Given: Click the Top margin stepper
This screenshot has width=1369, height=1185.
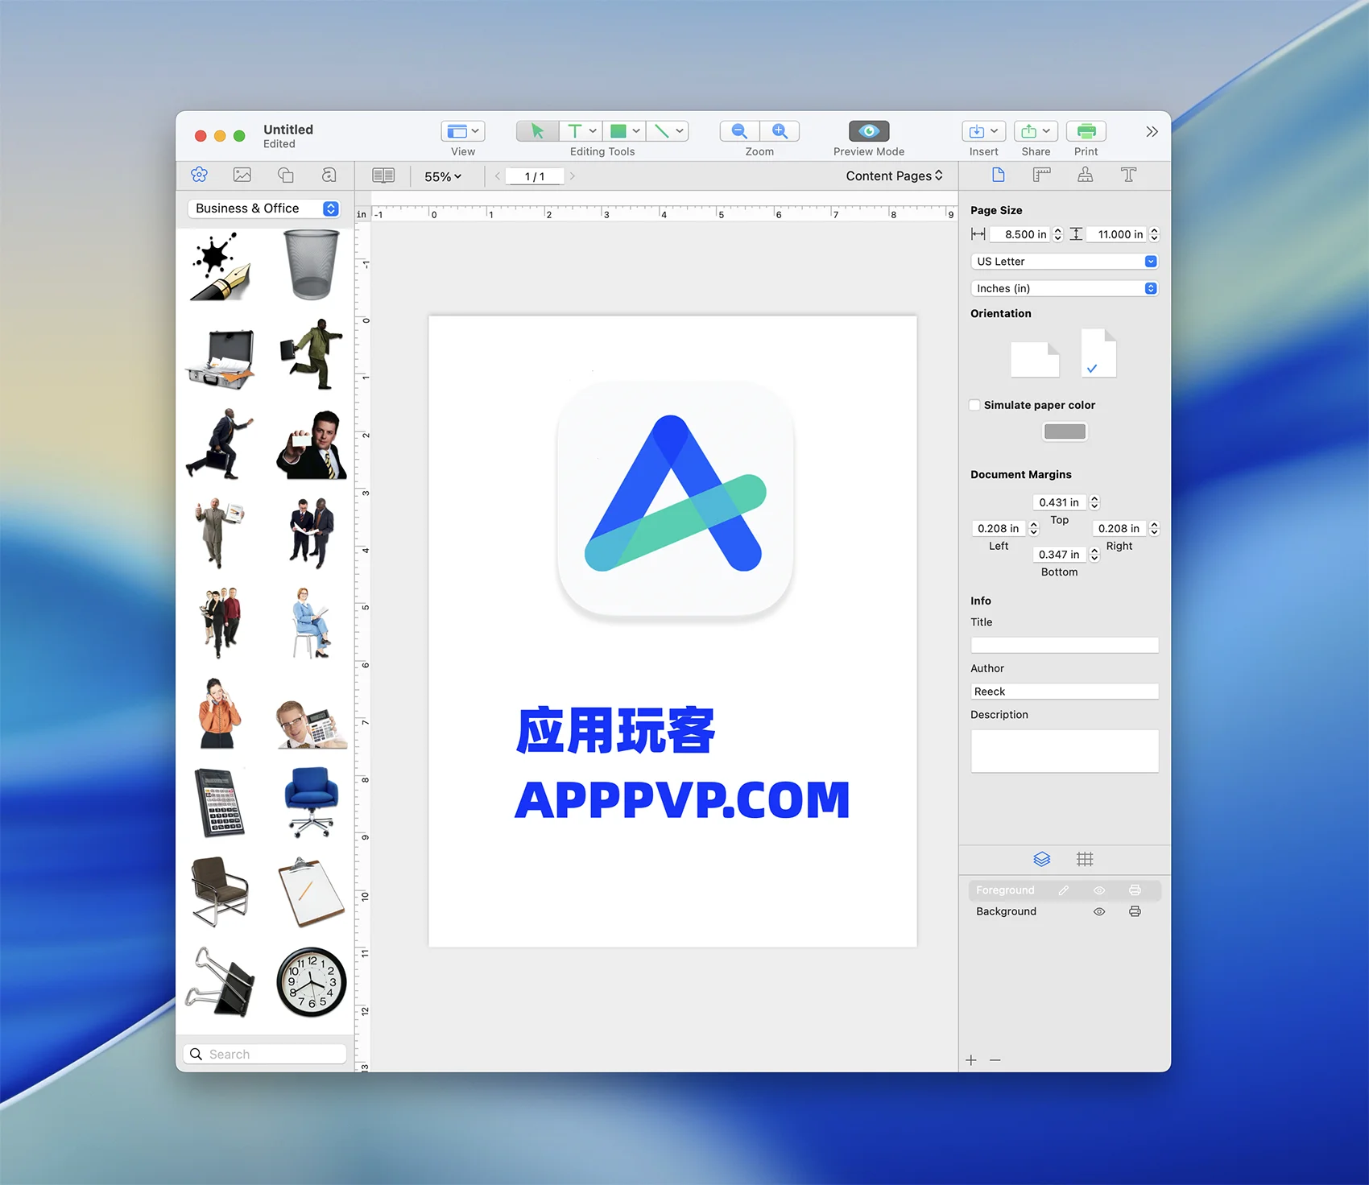Looking at the screenshot, I should coord(1094,502).
